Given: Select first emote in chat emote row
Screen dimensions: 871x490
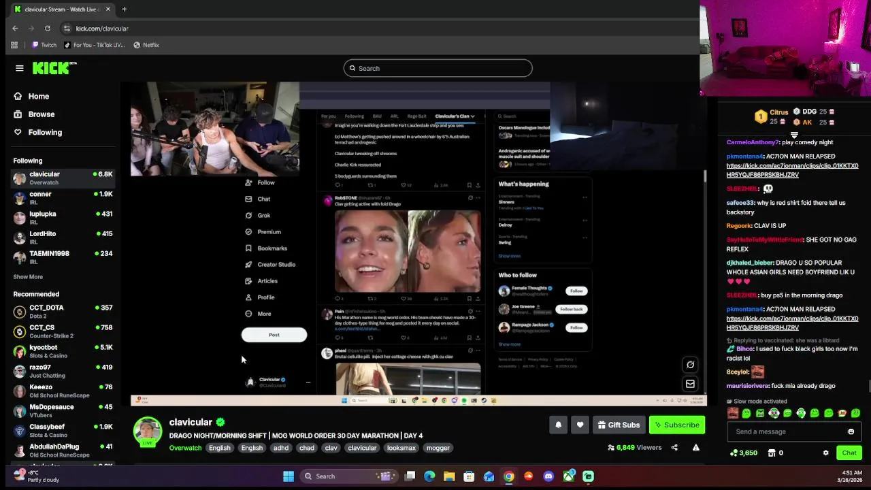Looking at the screenshot, I should point(733,413).
